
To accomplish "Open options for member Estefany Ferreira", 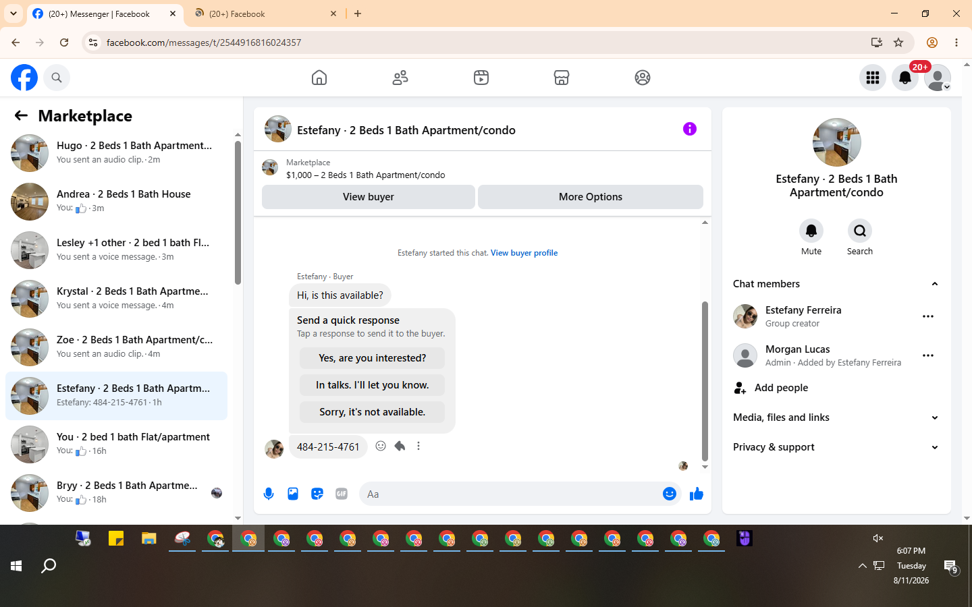I will click(x=928, y=316).
